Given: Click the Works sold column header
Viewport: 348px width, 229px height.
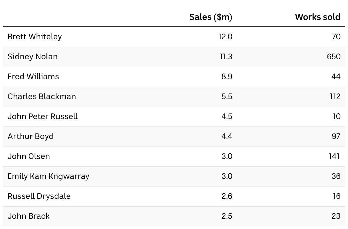Looking at the screenshot, I should pos(317,17).
